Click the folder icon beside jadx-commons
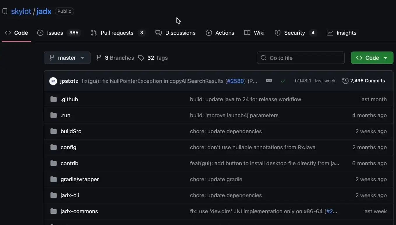This screenshot has width=396, height=225. tap(54, 211)
